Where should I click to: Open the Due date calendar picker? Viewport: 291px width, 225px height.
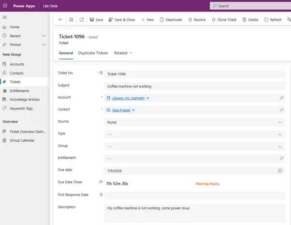(280, 170)
